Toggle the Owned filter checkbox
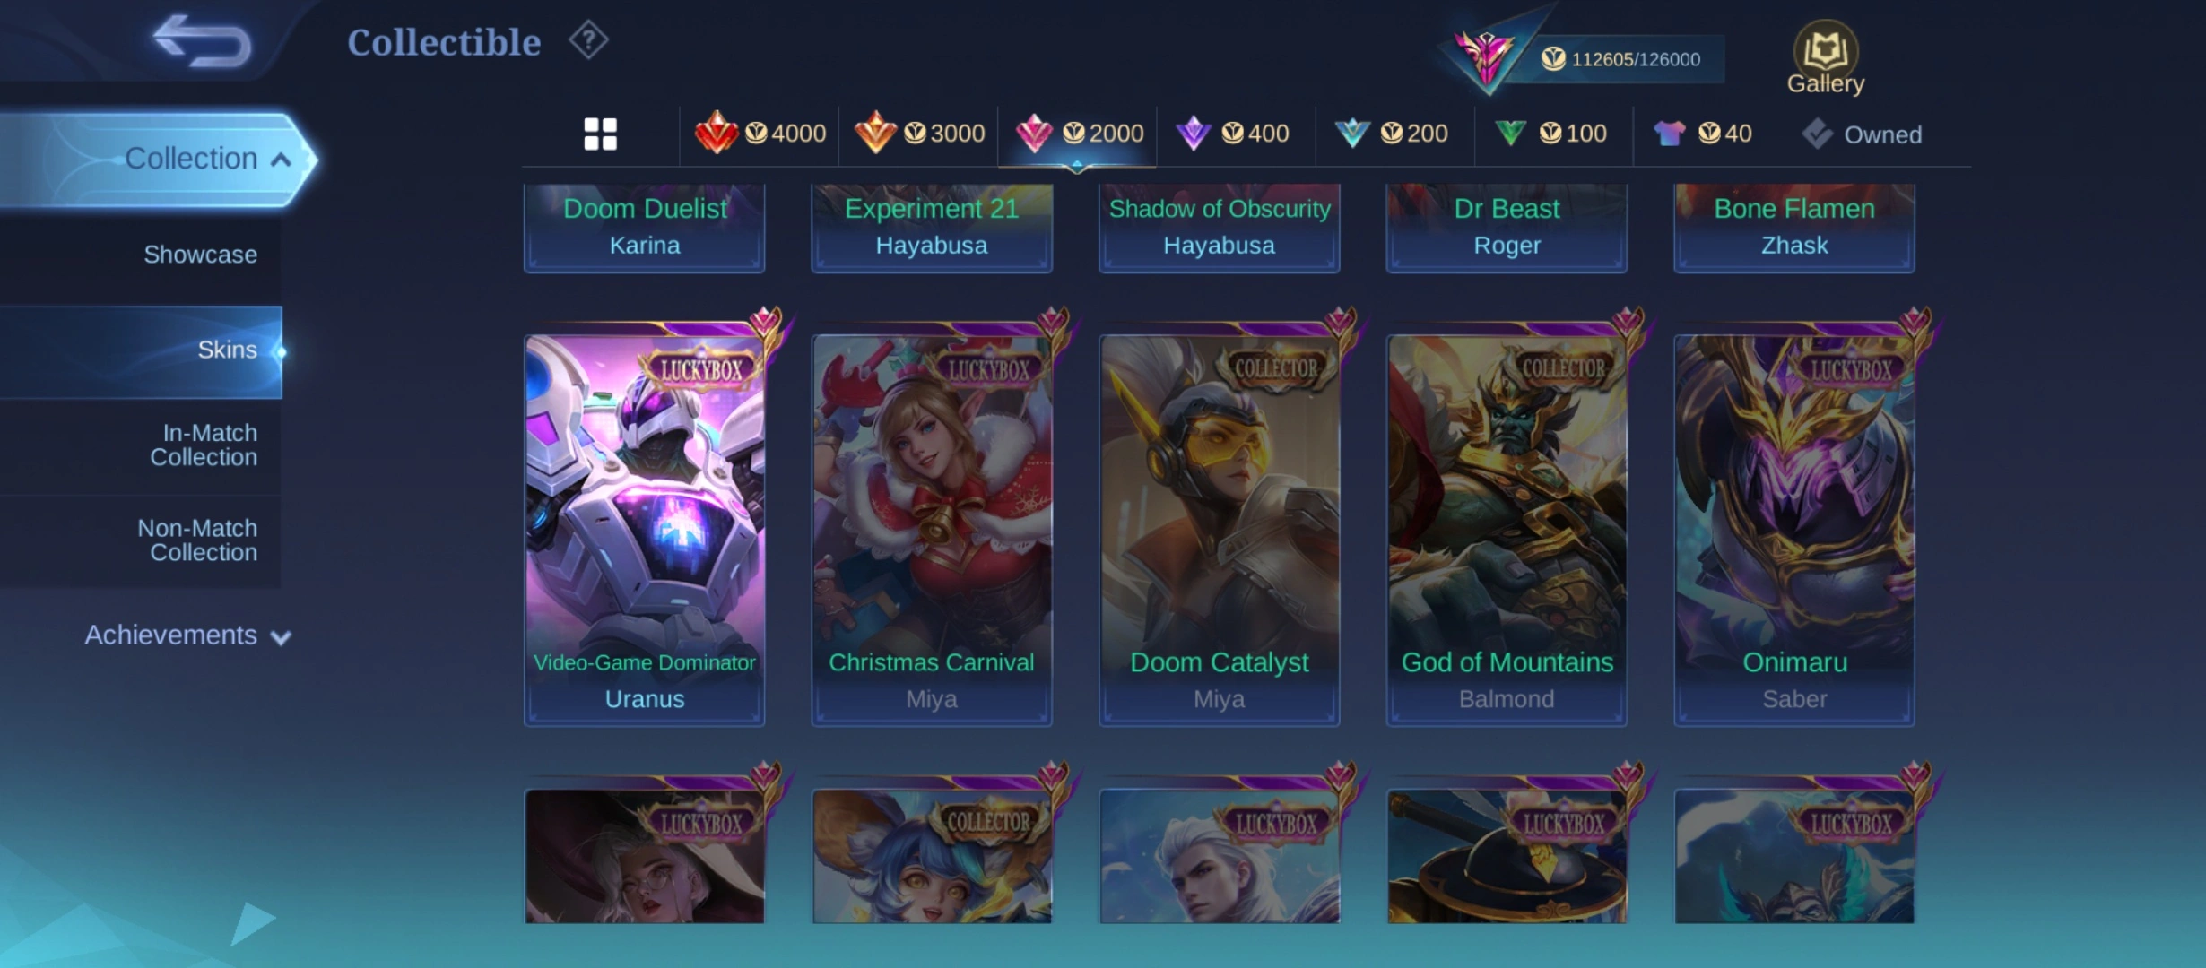This screenshot has width=2206, height=968. click(x=1862, y=134)
